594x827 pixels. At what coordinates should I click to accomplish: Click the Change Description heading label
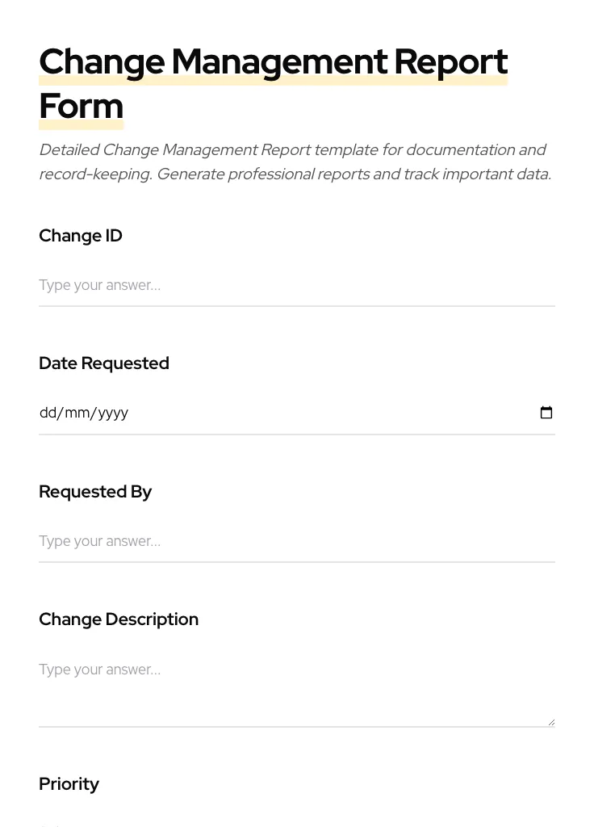coord(119,619)
